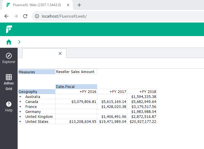Close the open blank grid tab
The width and height of the screenshot is (204, 149).
click(60, 53)
